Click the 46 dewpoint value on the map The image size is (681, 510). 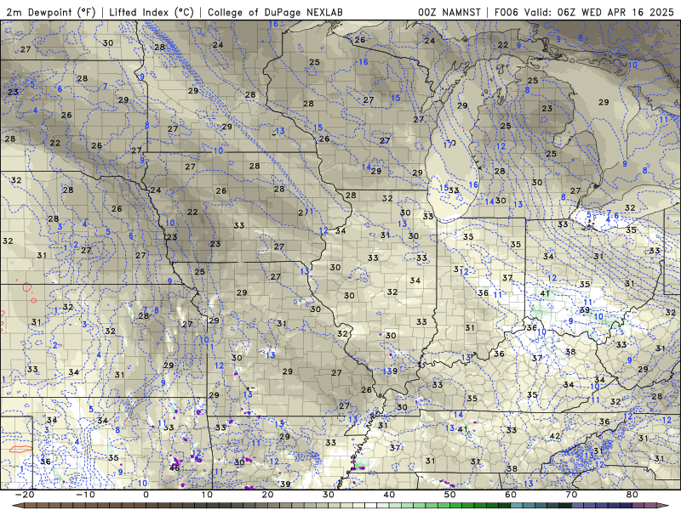pos(175,468)
